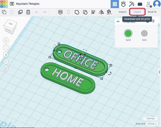Click the TOP face of view cube
The width and height of the screenshot is (161, 128).
[x=10, y=24]
